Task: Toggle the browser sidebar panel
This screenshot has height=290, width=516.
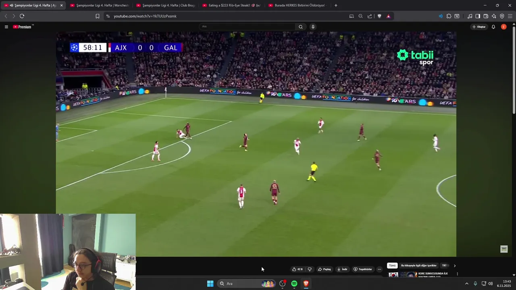Action: 478,16
